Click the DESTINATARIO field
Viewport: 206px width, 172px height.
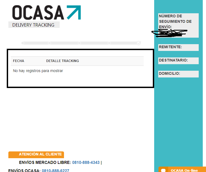178,61
